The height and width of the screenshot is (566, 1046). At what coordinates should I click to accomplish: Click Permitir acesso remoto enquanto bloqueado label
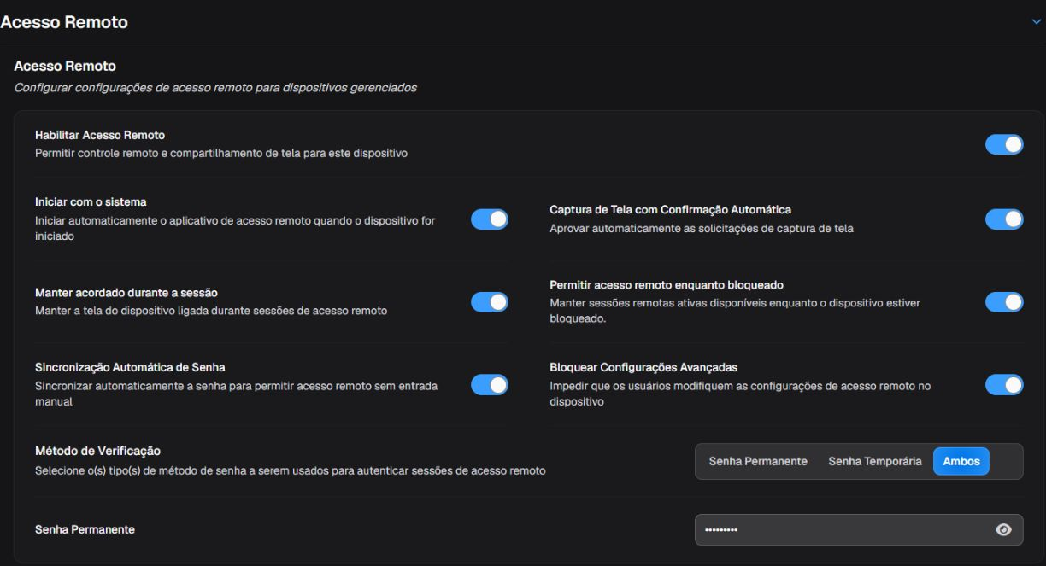click(667, 284)
